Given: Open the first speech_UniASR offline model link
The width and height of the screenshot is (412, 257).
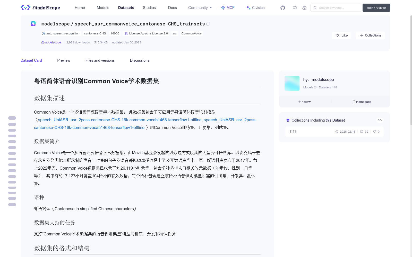Looking at the screenshot, I should (120, 120).
